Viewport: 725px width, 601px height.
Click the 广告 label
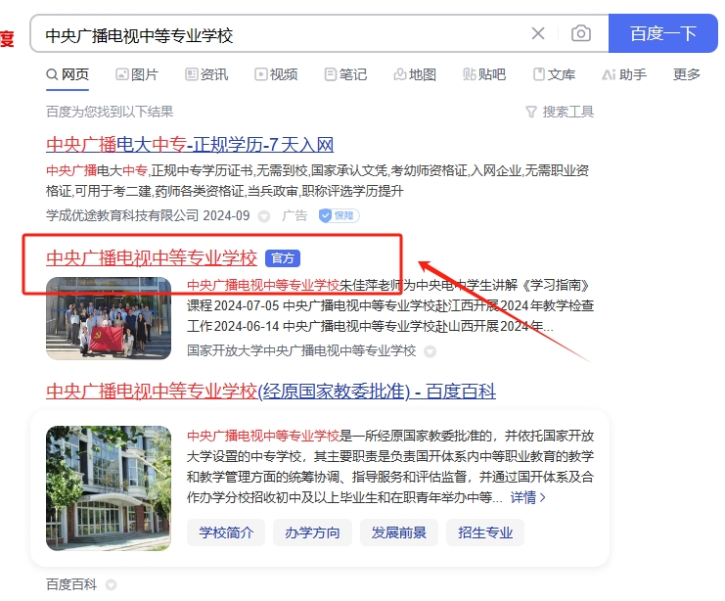click(x=295, y=215)
